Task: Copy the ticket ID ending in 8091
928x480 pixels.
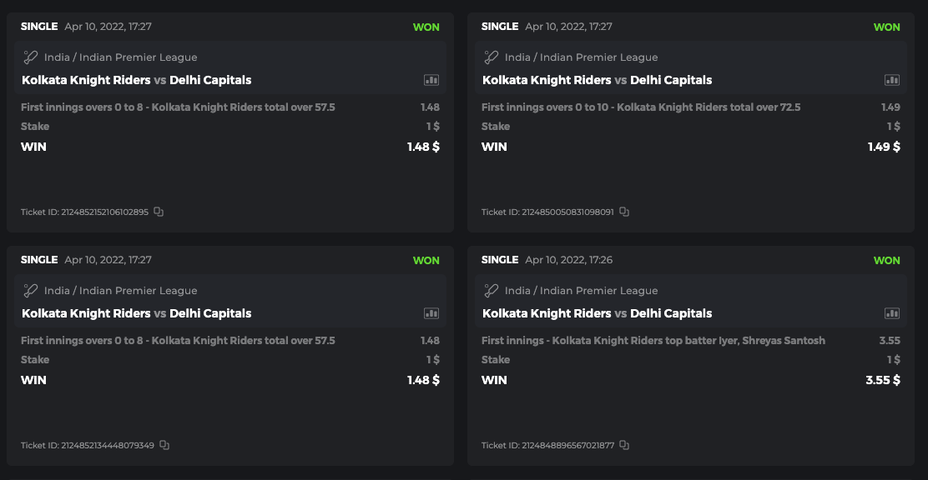Action: pyautogui.click(x=624, y=212)
